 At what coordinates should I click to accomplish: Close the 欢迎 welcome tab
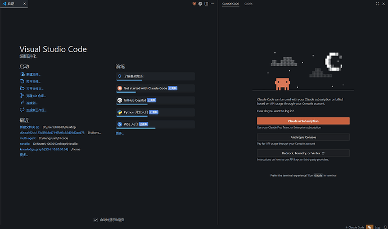[x=24, y=4]
